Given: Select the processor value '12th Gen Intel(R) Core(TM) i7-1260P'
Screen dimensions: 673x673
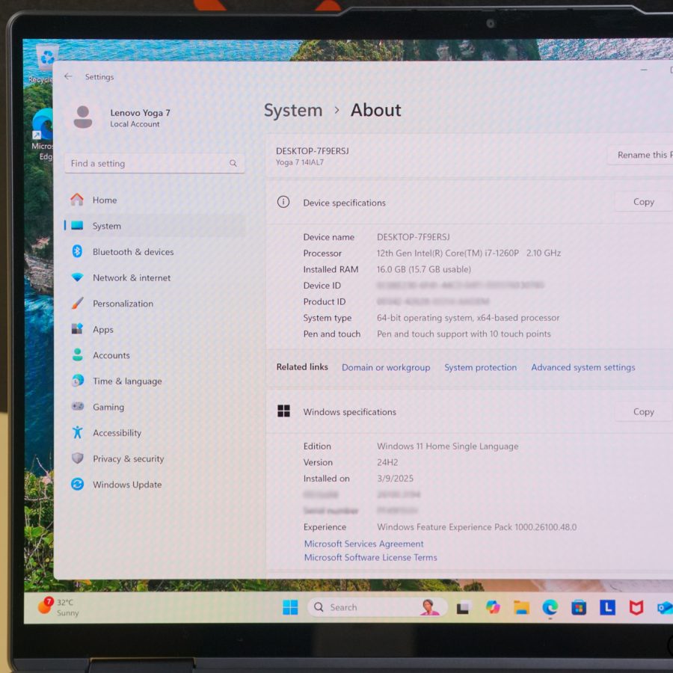Looking at the screenshot, I should click(448, 253).
